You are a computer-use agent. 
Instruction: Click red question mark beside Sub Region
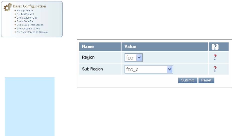[215, 69]
